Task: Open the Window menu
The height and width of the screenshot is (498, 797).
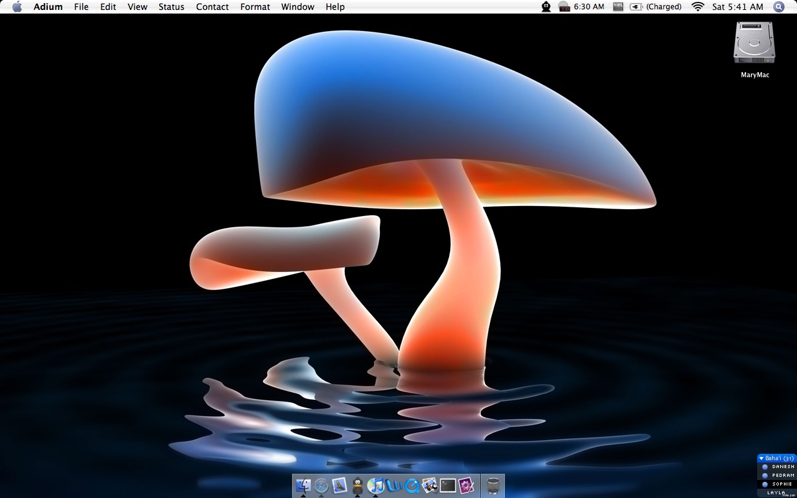Action: tap(298, 7)
